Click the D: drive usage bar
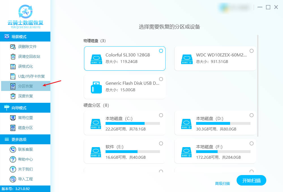 223,123
